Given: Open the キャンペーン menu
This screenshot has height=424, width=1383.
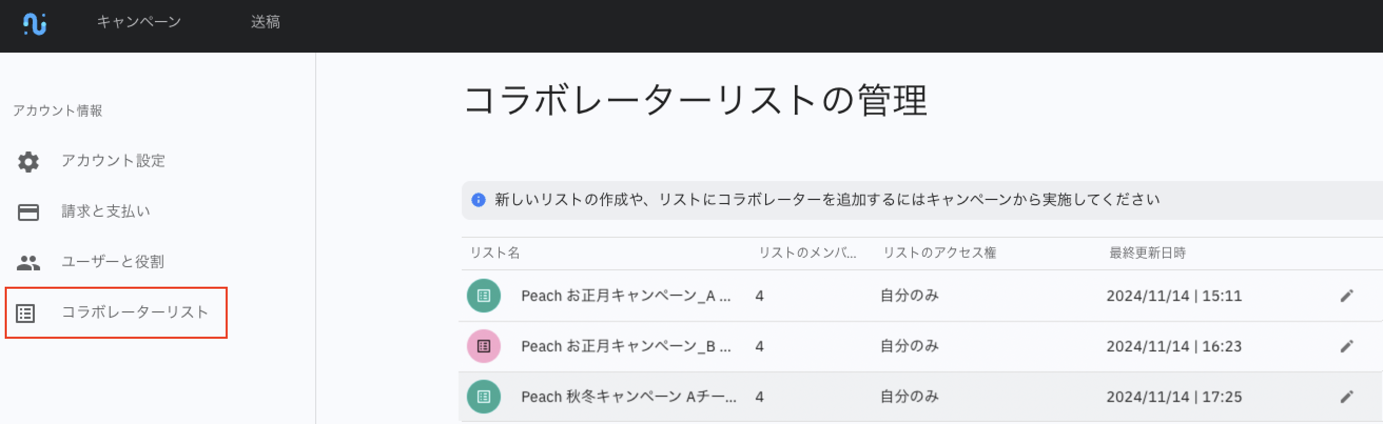Looking at the screenshot, I should tap(139, 22).
